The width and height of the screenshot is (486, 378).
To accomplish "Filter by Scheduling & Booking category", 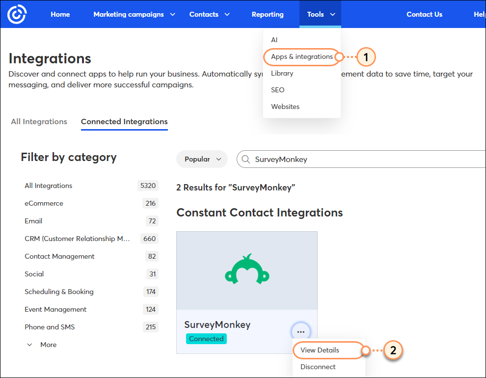I will [59, 291].
